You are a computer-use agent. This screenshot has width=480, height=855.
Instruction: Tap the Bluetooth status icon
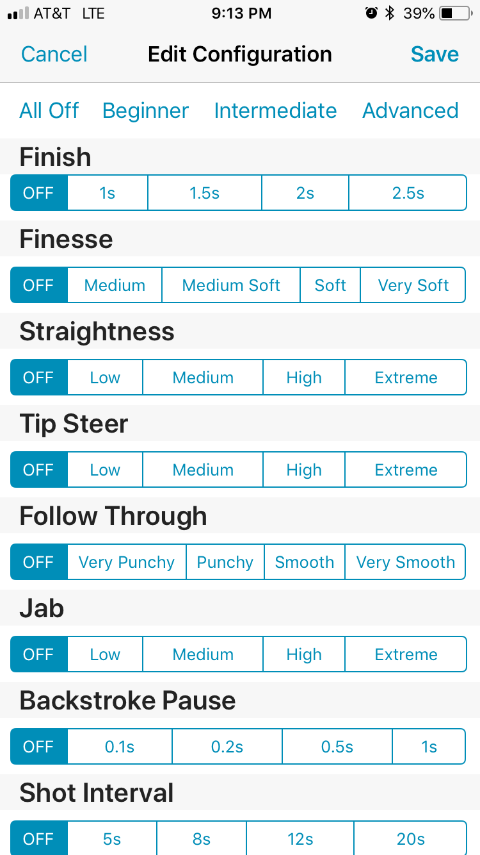tap(389, 13)
